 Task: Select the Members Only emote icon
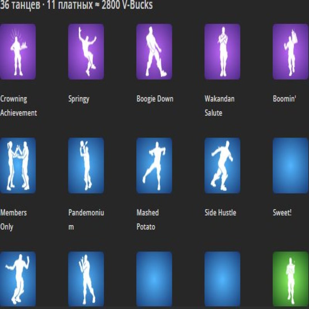click(x=18, y=165)
